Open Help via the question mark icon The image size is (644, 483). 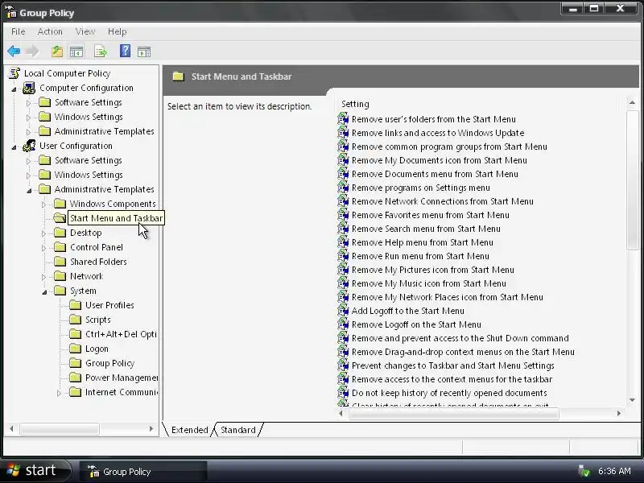tap(125, 51)
